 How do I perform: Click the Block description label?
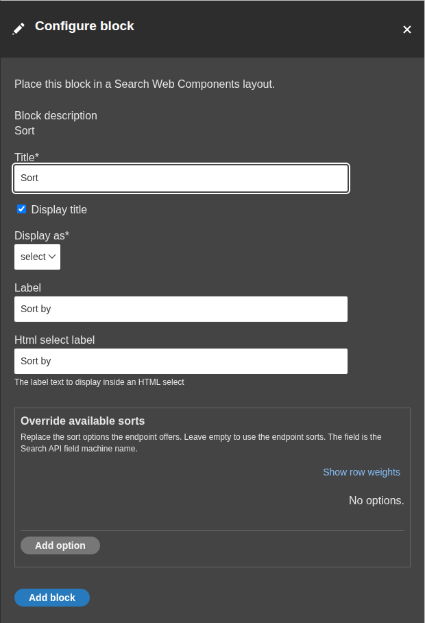click(56, 116)
